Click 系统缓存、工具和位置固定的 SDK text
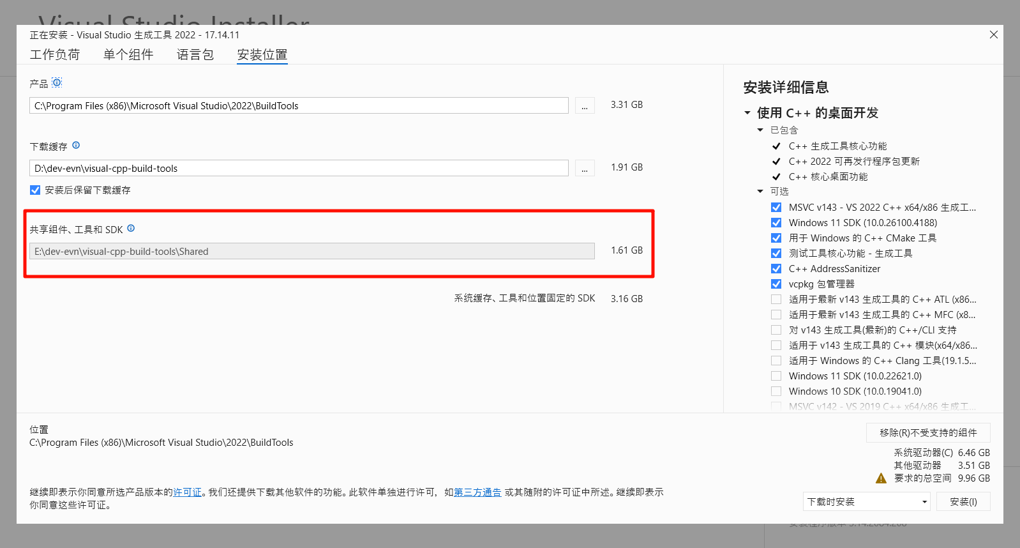This screenshot has height=548, width=1020. click(525, 298)
